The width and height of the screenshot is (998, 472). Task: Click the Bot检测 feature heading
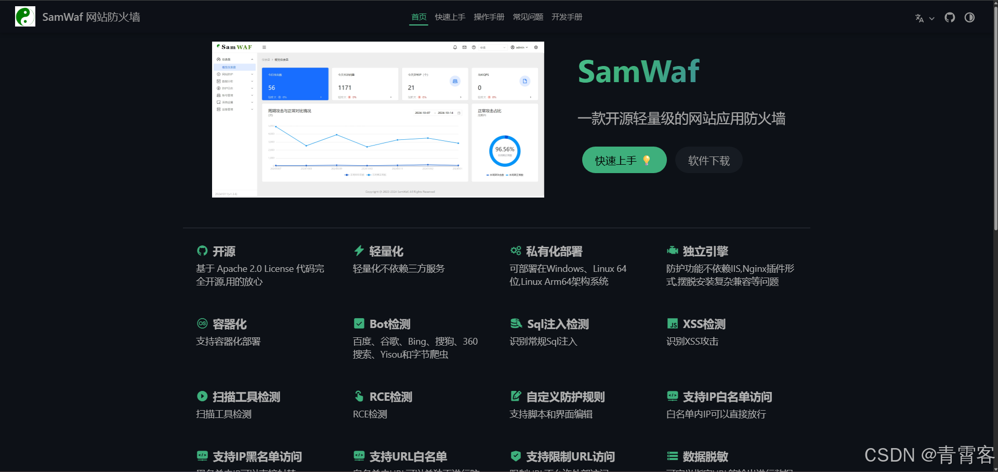[390, 324]
